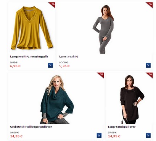Screen dimensions: 156x141
Task: Open Langarmshirt, messinggelb product title
Action: (29, 57)
